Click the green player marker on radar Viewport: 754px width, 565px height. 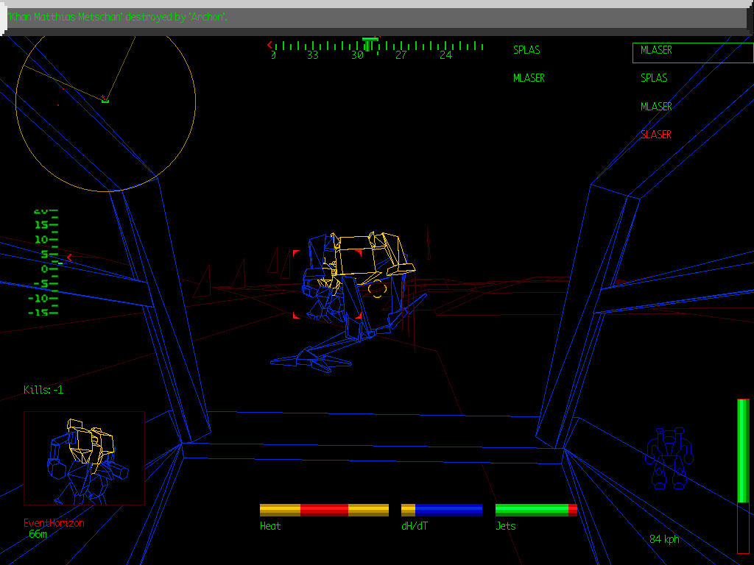[x=105, y=99]
